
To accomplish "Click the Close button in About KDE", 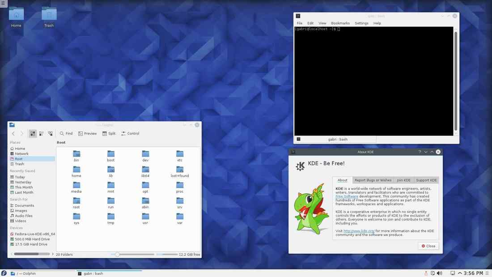I will (428, 245).
